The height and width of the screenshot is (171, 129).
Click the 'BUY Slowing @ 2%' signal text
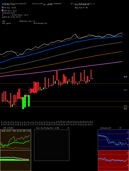coord(41,23)
